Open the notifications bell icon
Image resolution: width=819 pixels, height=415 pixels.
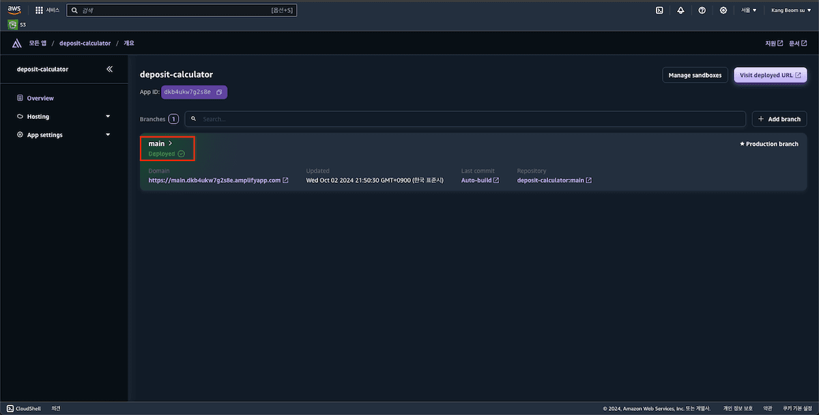pos(680,10)
